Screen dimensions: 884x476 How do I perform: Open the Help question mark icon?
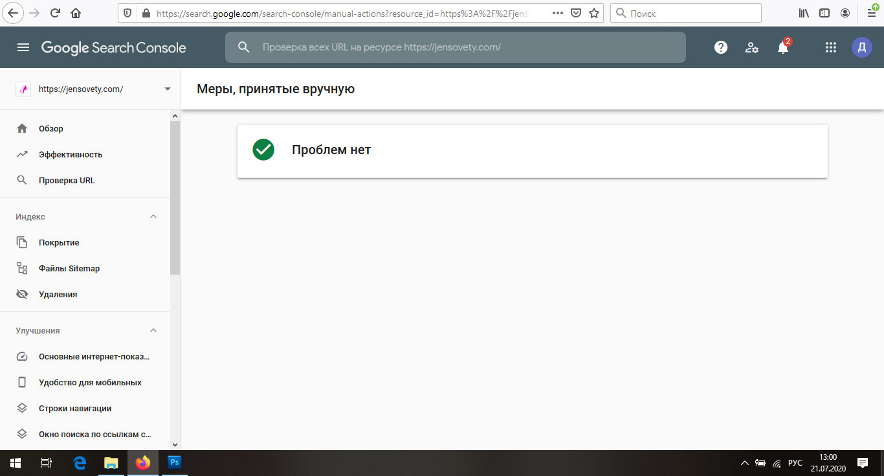(721, 47)
